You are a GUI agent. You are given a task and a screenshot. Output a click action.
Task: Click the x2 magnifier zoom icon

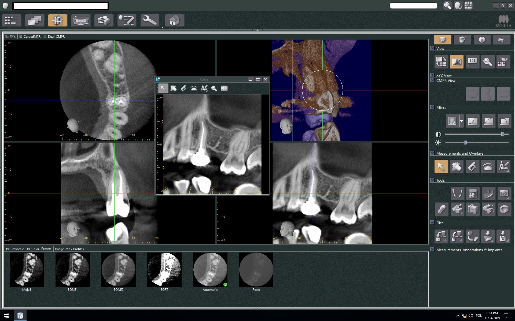[488, 62]
